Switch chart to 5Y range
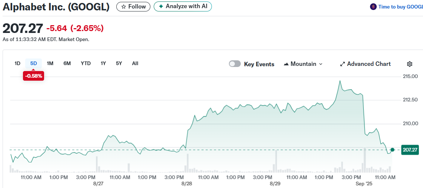 click(119, 63)
